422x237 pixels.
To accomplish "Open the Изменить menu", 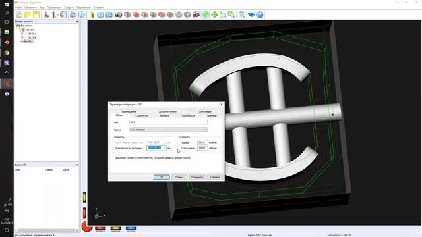I will (30, 7).
